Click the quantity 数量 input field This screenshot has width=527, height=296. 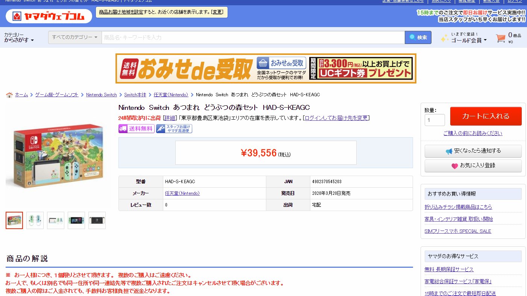click(434, 120)
